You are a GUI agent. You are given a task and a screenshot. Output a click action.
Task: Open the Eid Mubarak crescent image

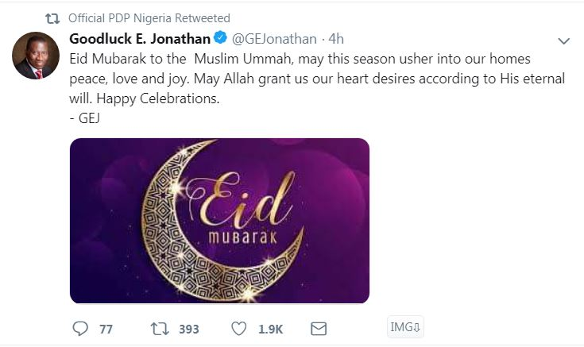pos(219,221)
